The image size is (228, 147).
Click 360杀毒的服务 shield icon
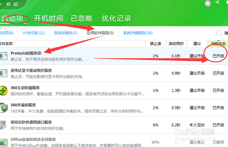pyautogui.click(x=4, y=108)
